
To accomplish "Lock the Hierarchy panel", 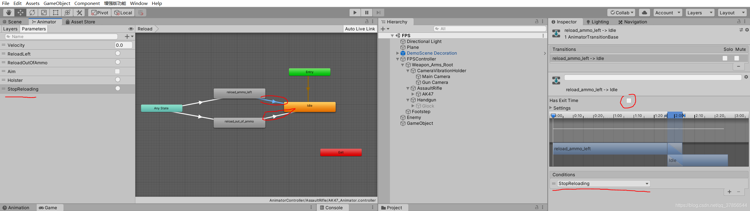I will (x=537, y=22).
